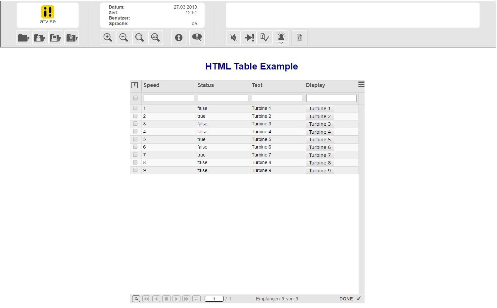Click the Turbine 3 display button

coord(320,124)
